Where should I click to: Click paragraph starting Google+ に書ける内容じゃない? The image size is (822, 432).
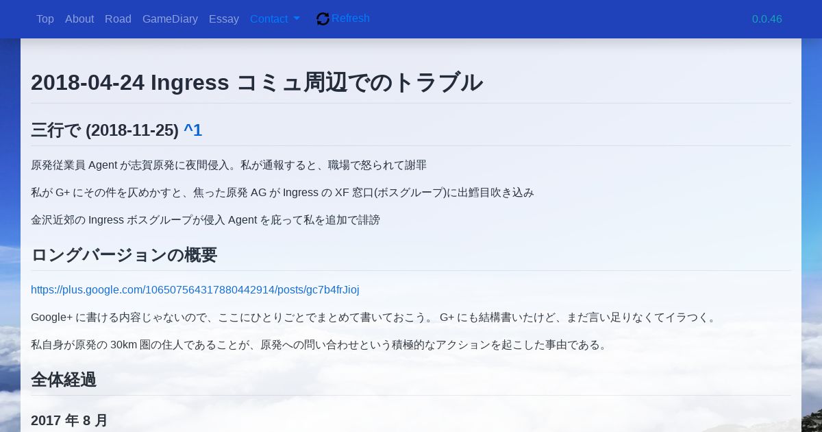point(375,317)
